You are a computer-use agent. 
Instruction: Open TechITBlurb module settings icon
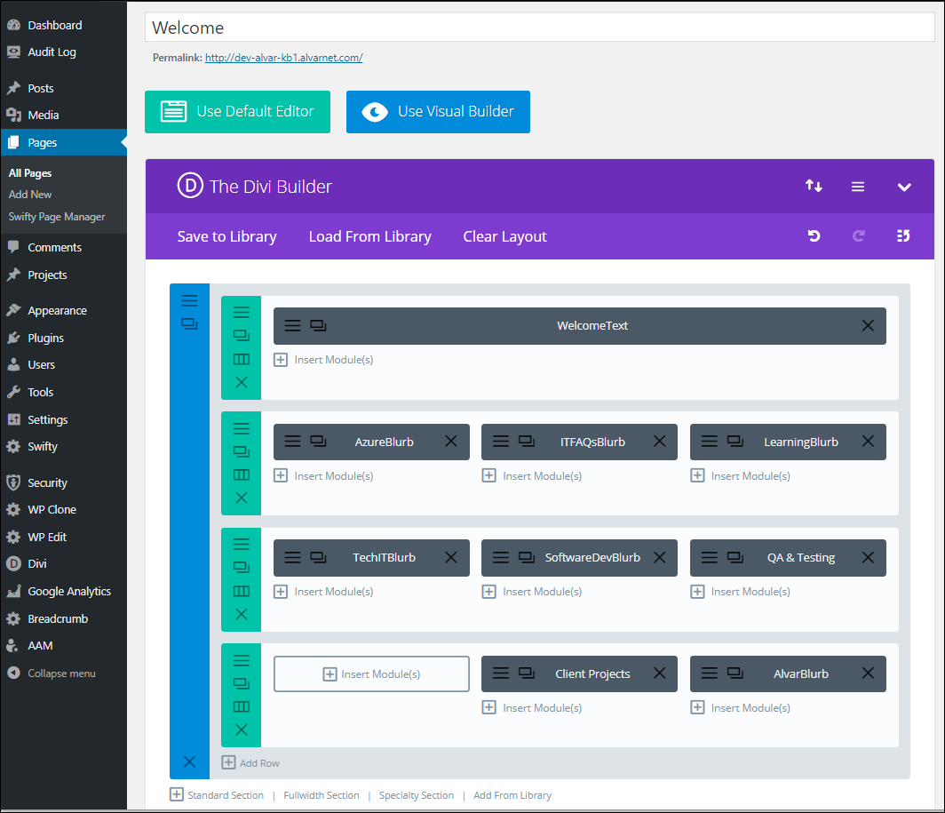click(292, 558)
